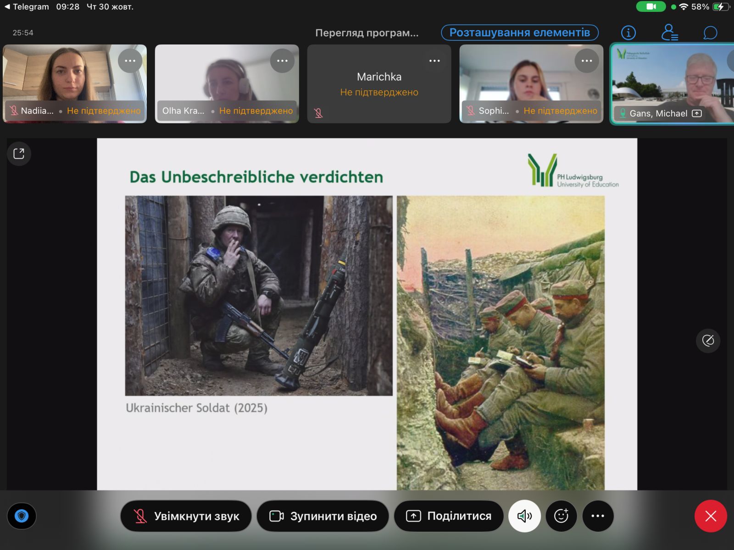Screen dimensions: 734x550
Task: Open options menu on Olha's video tile
Action: coord(282,60)
